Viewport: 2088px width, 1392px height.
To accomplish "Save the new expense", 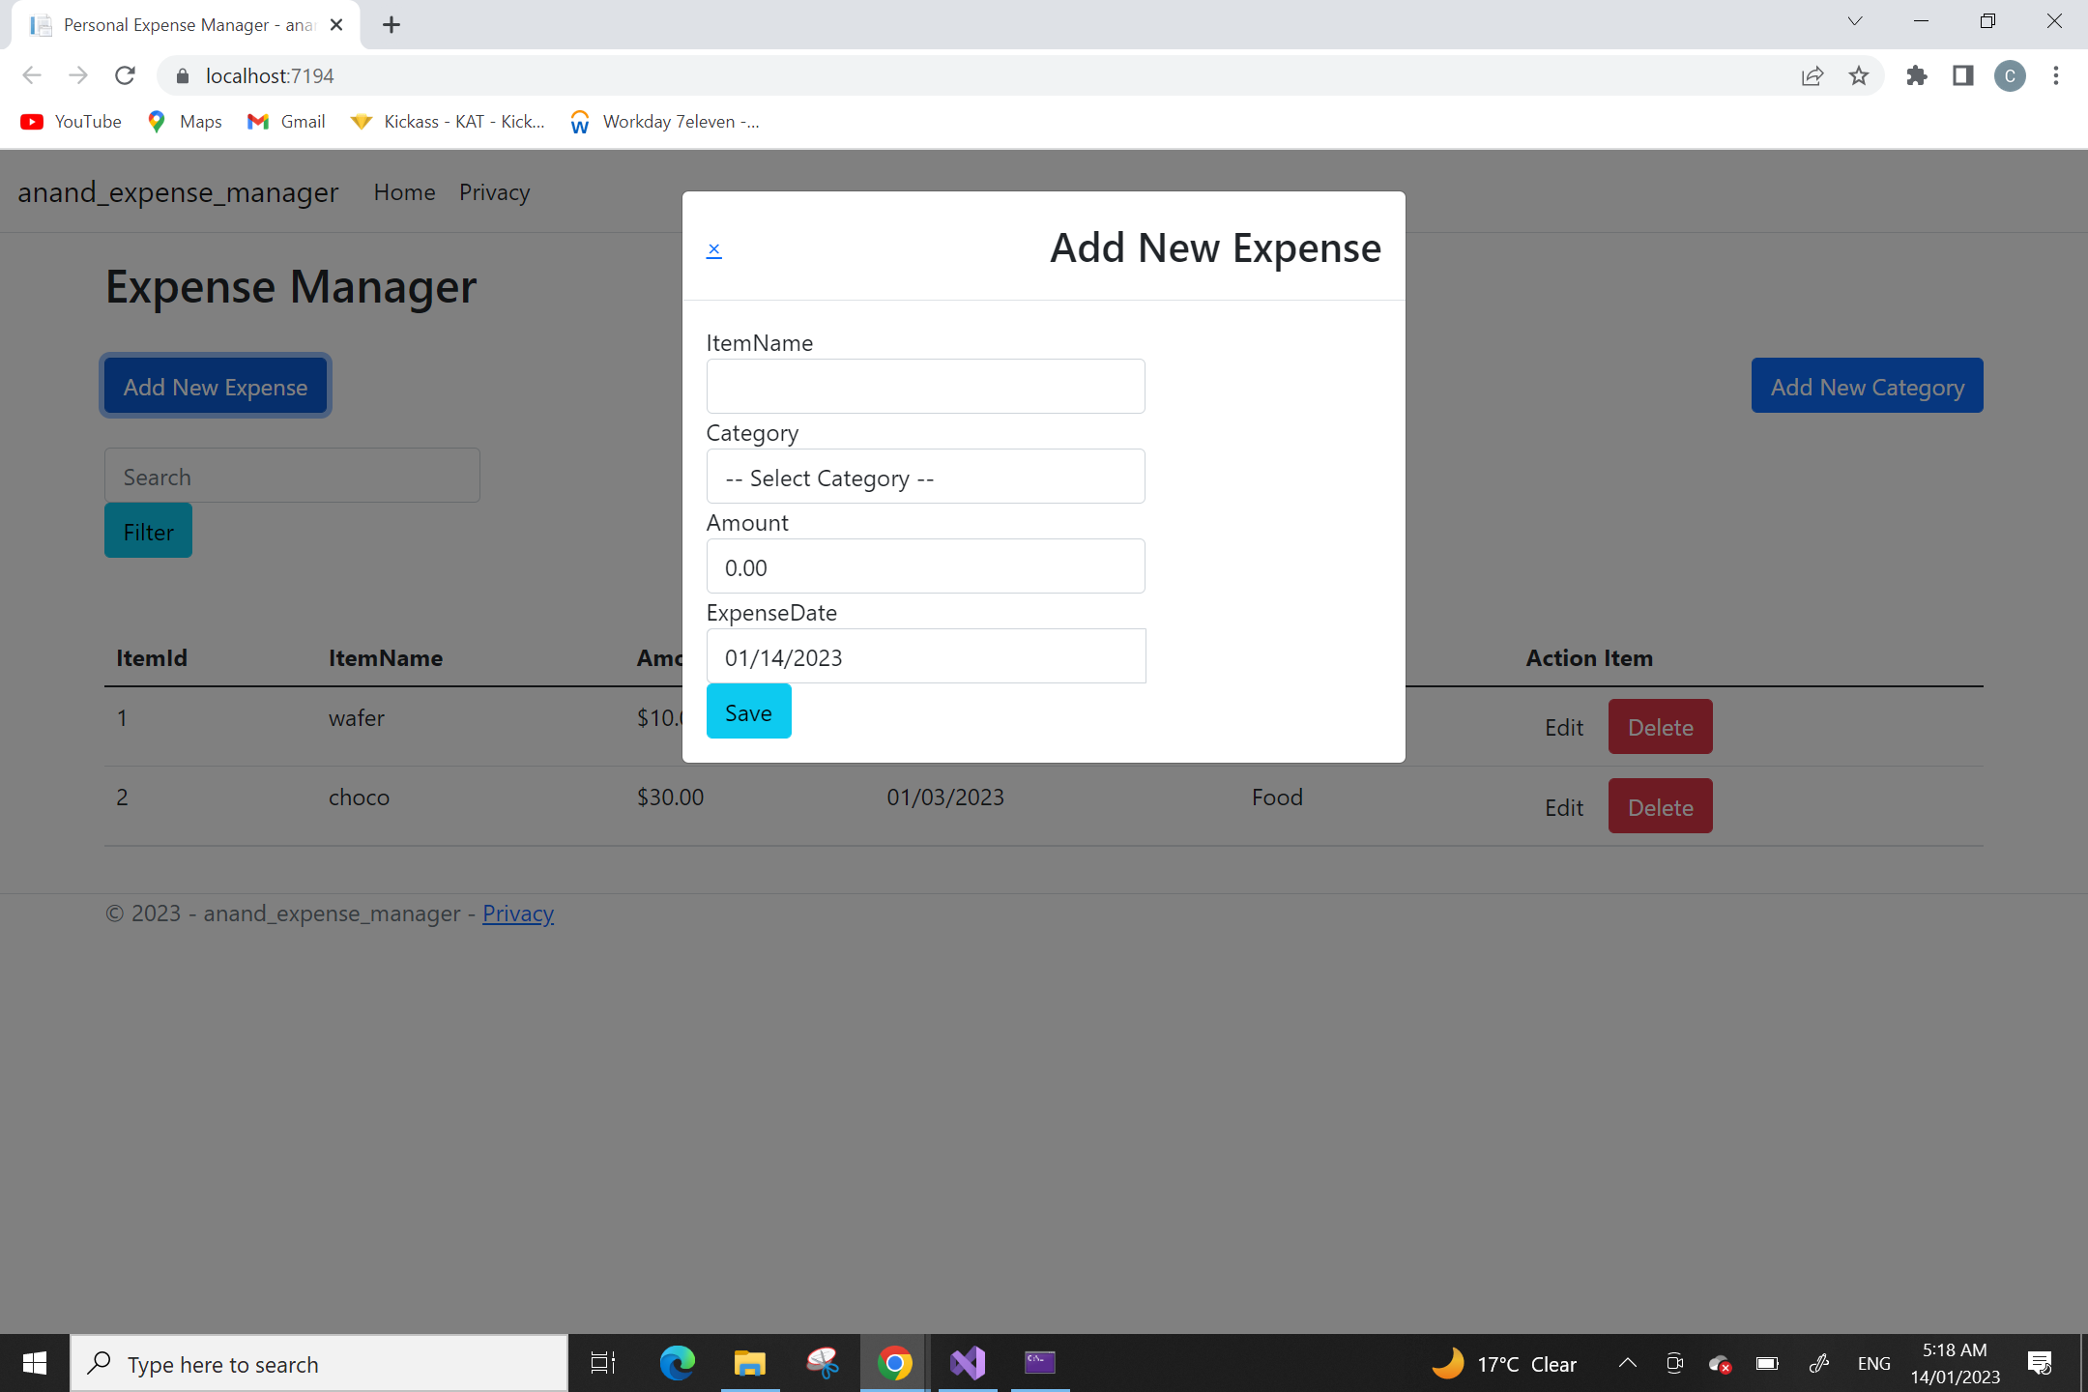I will tap(748, 710).
